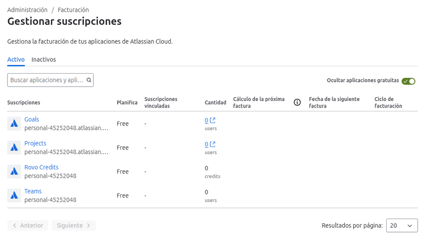Click the Teams row Atlassian logo icon
The width and height of the screenshot is (435, 243).
(14, 195)
